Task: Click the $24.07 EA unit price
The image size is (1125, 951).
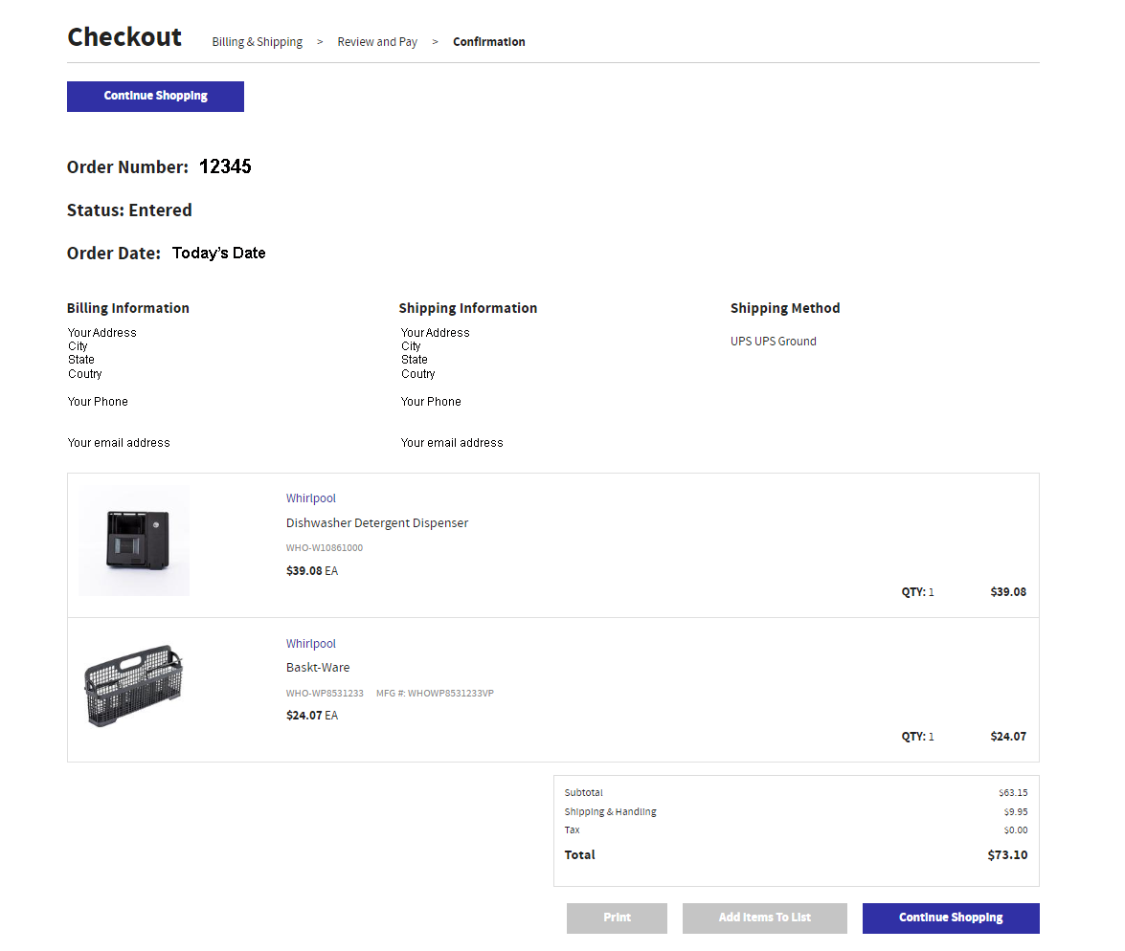Action: coord(312,715)
